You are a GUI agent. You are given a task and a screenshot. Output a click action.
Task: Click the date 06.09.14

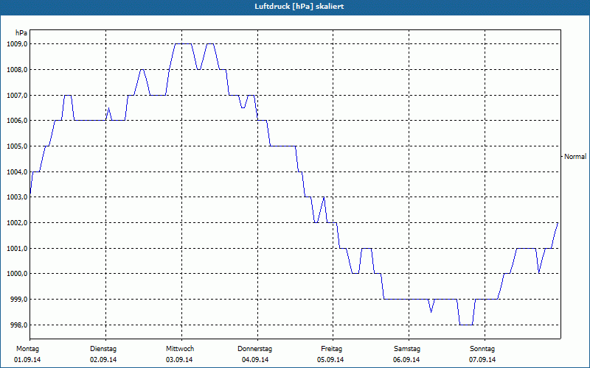[x=406, y=360]
